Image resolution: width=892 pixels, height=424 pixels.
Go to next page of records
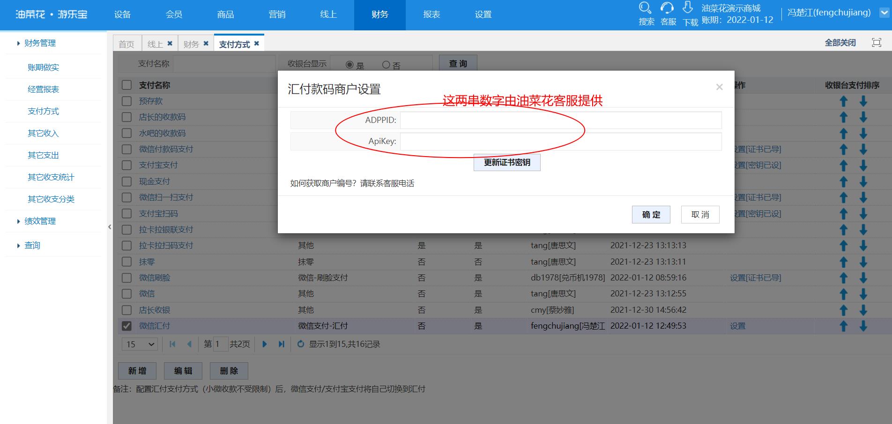pos(265,344)
